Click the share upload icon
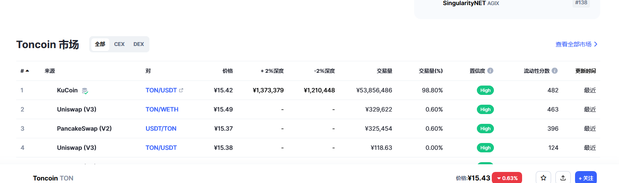 (x=563, y=178)
